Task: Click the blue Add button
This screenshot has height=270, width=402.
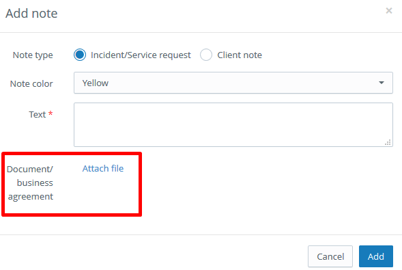Action: pos(376,256)
